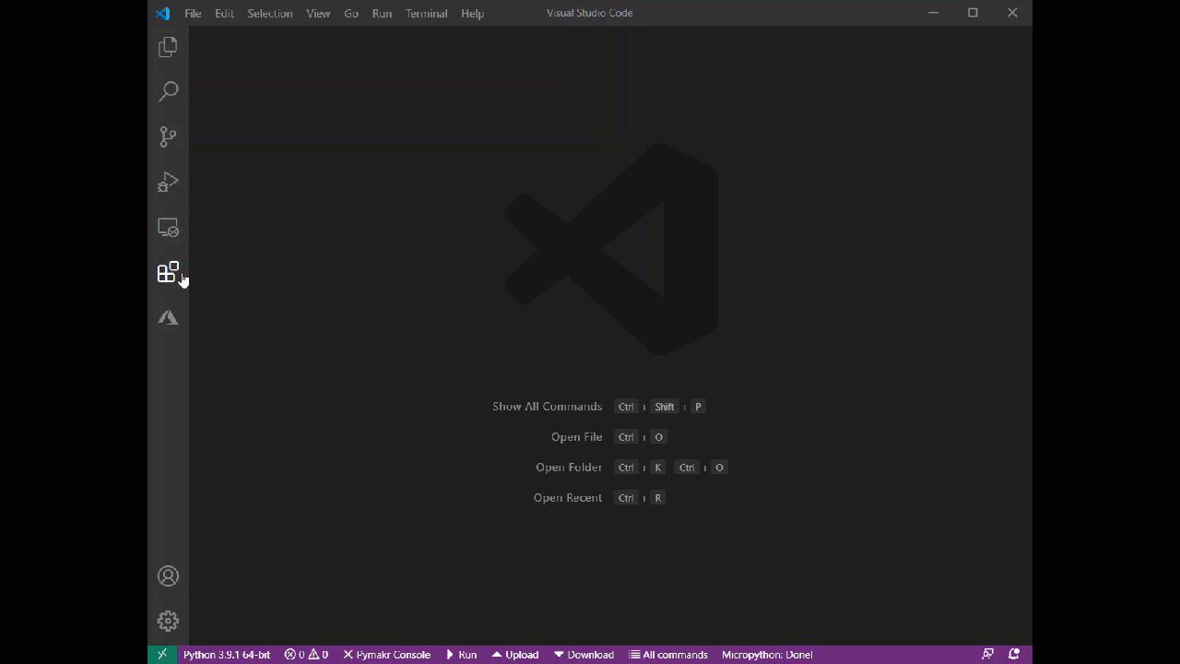This screenshot has height=664, width=1180.
Task: Open the Manage gear icon
Action: (168, 621)
